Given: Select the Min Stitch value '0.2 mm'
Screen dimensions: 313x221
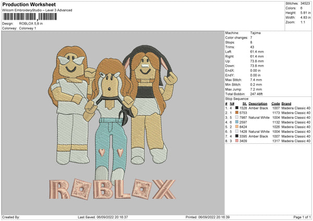Looking at the screenshot, I should click(256, 84).
